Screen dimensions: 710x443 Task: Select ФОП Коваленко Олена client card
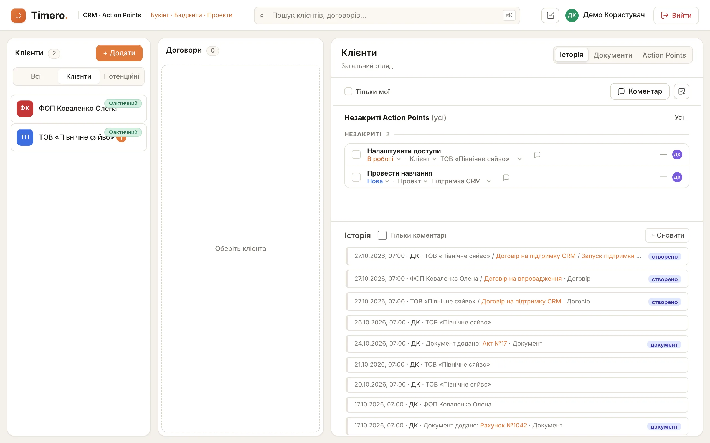(79, 109)
